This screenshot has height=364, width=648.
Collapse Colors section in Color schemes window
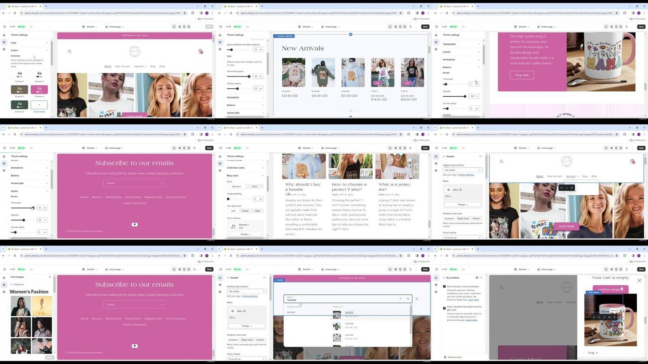tap(29, 50)
